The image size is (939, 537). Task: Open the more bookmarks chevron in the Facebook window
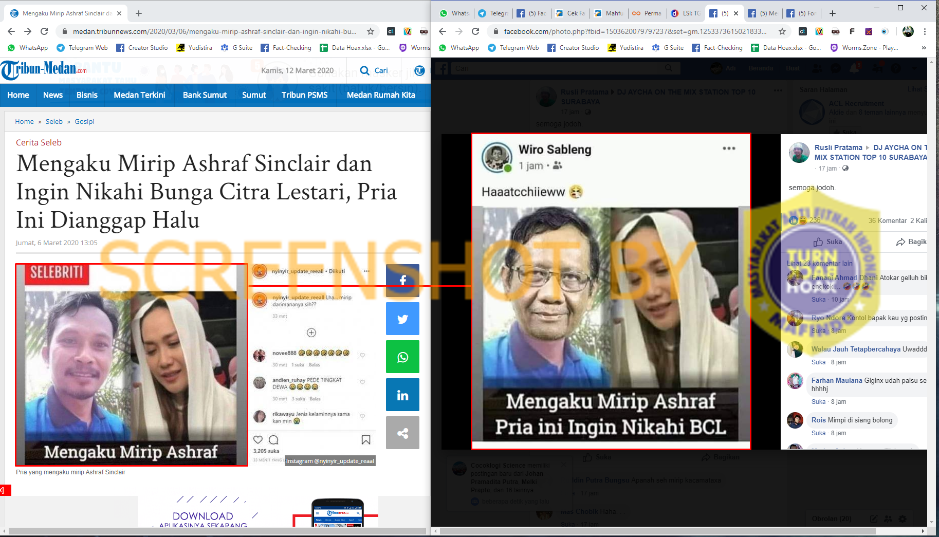coord(924,48)
